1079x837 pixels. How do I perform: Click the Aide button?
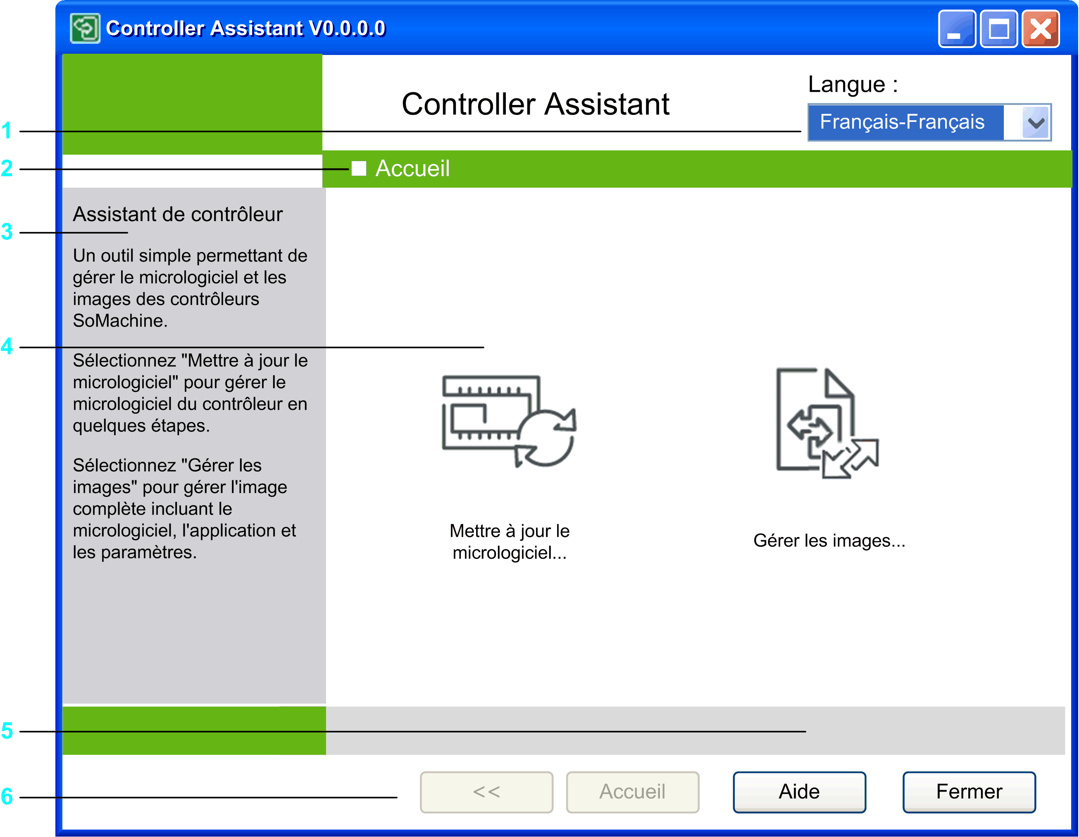799,792
